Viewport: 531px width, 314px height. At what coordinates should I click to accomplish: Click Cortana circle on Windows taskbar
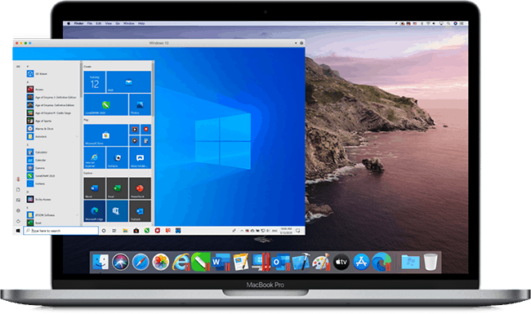[x=104, y=231]
